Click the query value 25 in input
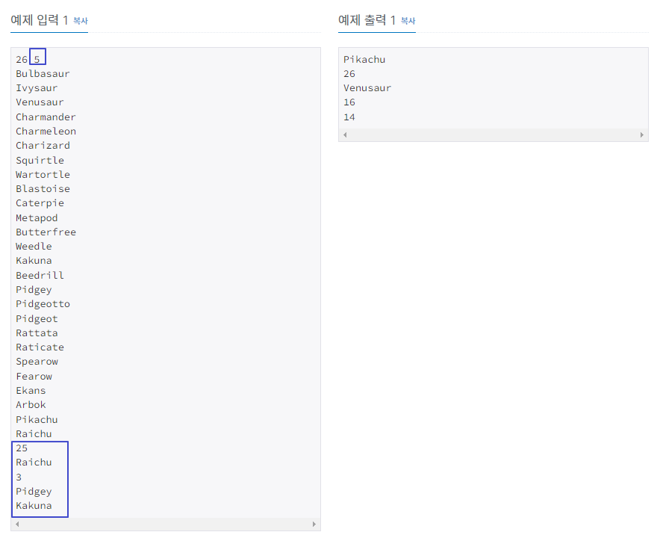 [x=22, y=448]
